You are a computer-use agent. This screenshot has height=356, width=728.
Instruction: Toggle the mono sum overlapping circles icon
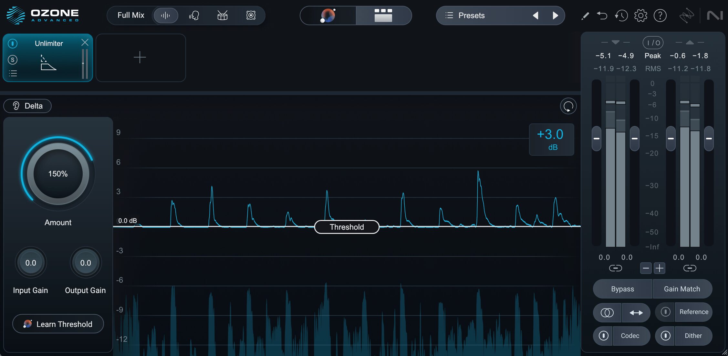[607, 312]
